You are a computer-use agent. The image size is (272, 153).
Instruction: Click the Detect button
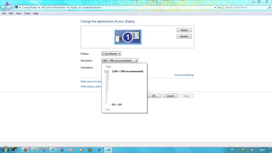184,30
